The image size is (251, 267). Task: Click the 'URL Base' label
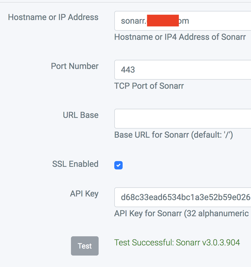(81, 115)
